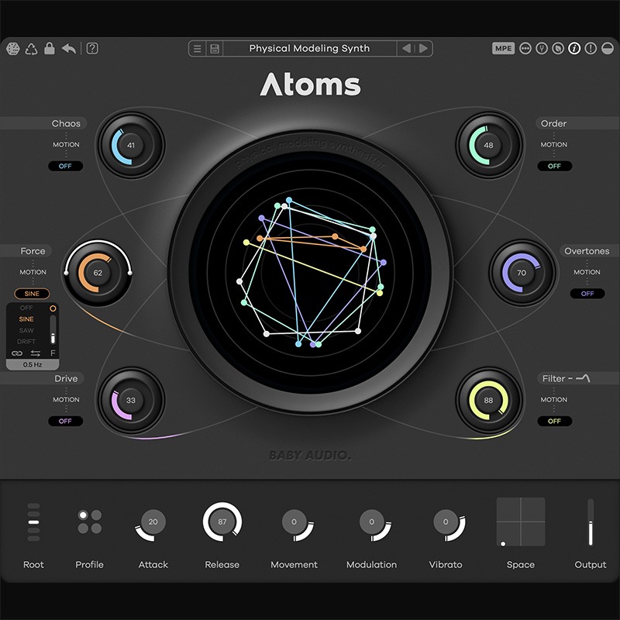Click the exclamation mark circle icon
Viewport: 620px width, 620px height.
click(591, 48)
